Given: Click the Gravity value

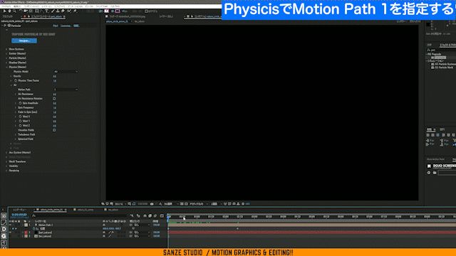Looking at the screenshot, I should (x=55, y=76).
